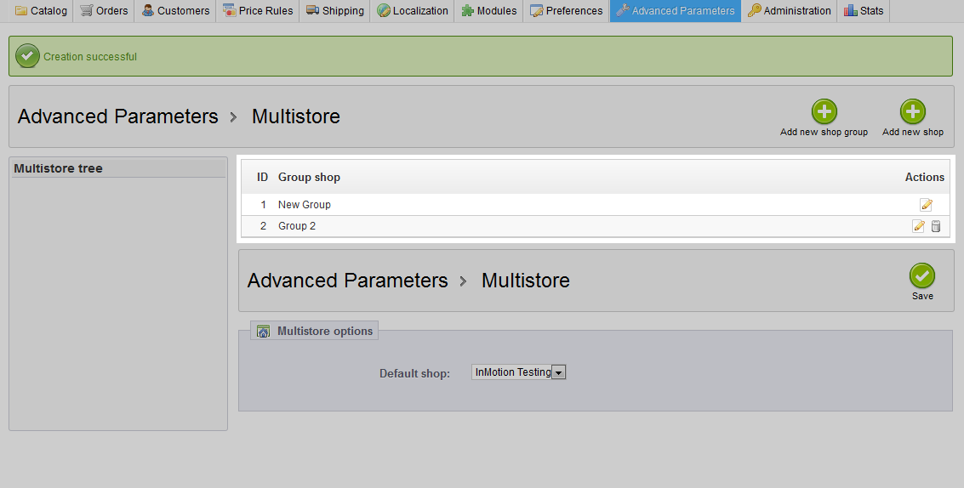Open the Stats menu
This screenshot has width=964, height=488.
pyautogui.click(x=863, y=10)
